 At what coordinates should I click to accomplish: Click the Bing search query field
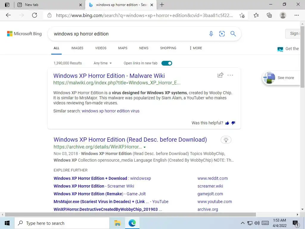(x=128, y=34)
